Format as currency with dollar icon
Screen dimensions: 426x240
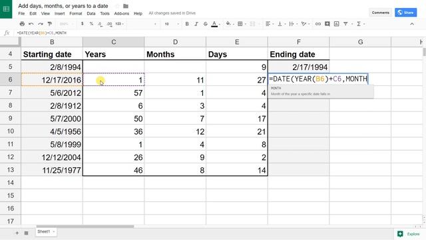(x=83, y=24)
